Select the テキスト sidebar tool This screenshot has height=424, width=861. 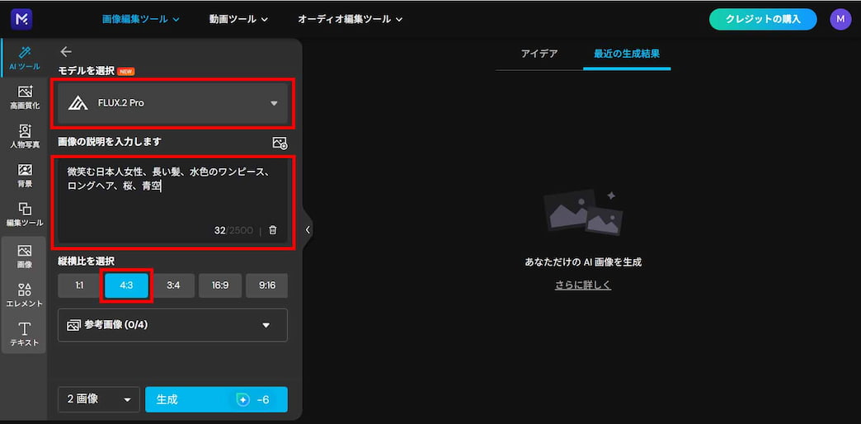pyautogui.click(x=25, y=334)
